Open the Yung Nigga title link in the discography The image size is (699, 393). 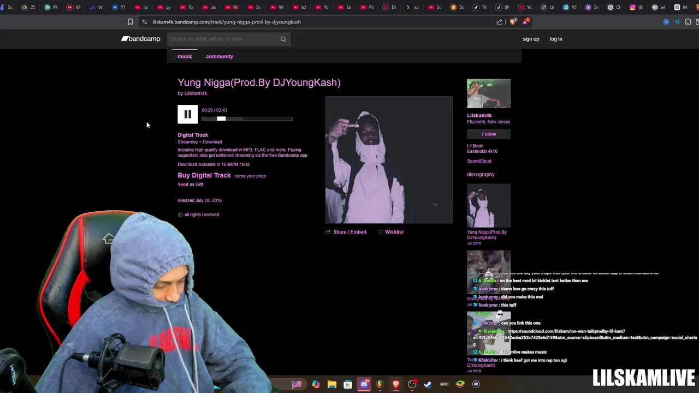[487, 235]
